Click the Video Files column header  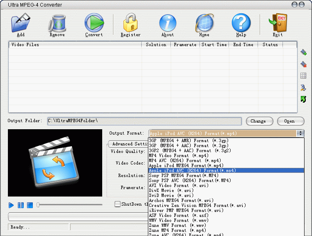tap(75, 44)
